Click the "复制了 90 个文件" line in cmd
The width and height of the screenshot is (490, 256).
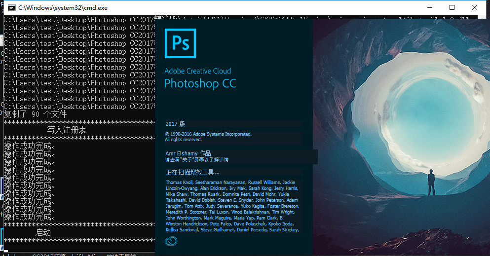[x=36, y=114]
